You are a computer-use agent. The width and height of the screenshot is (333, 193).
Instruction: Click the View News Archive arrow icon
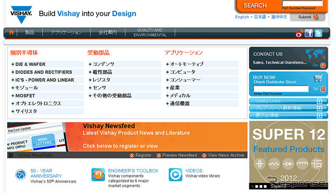pyautogui.click(x=204, y=156)
